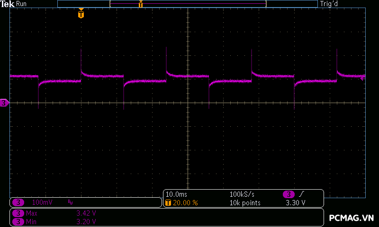Click the Run acquisition status label
The height and width of the screenshot is (227, 379).
click(x=22, y=4)
